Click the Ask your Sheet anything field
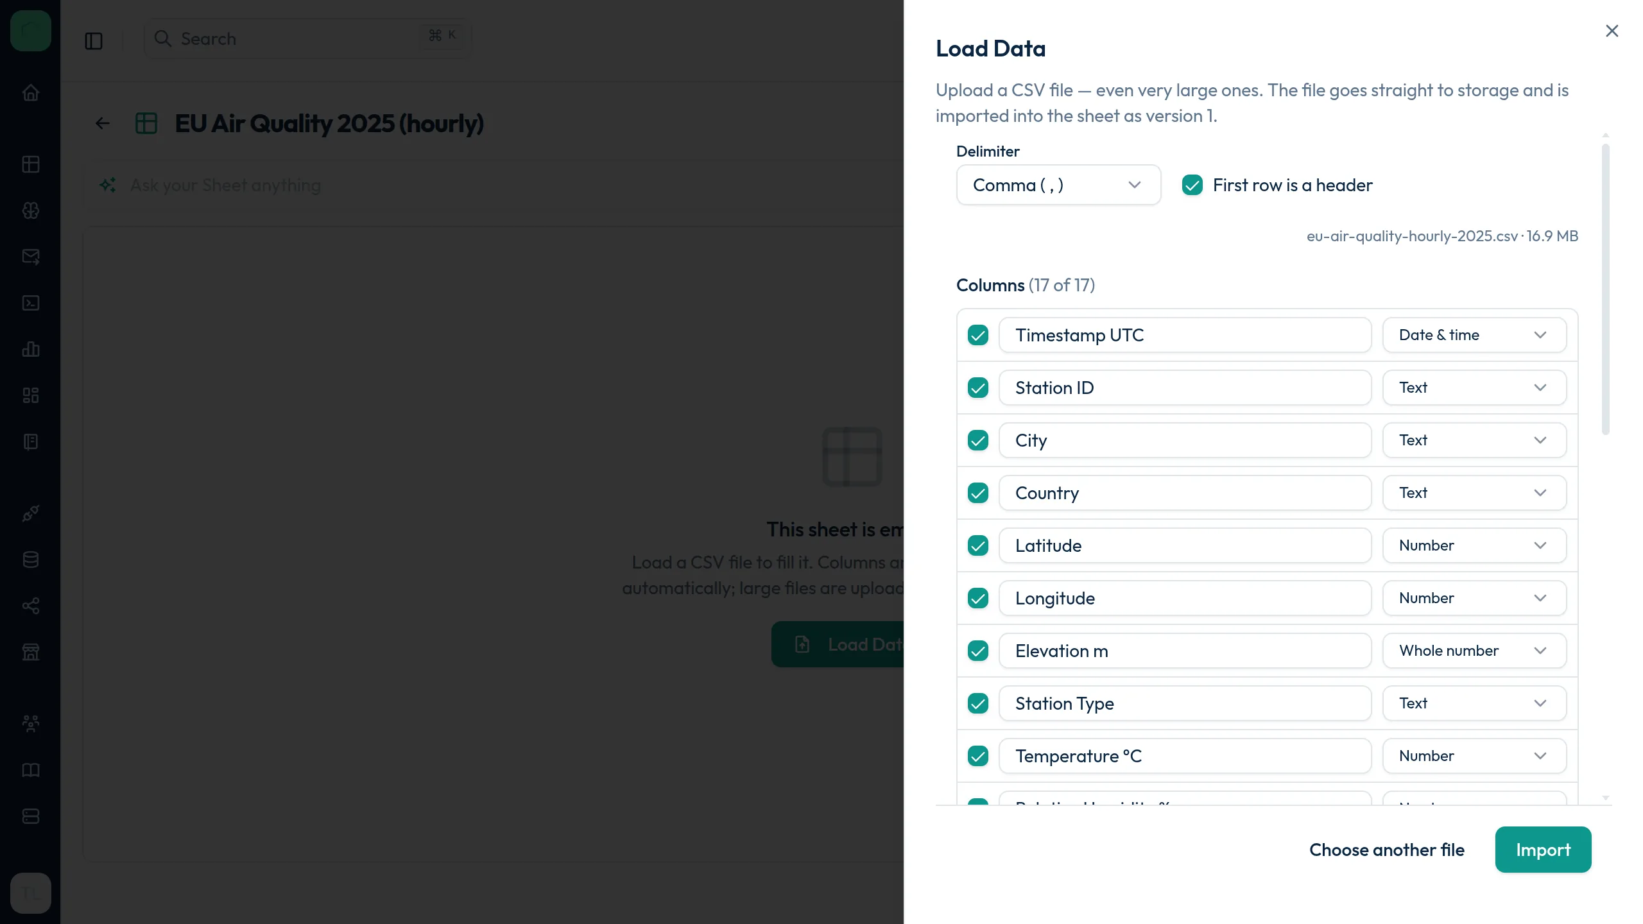1643x924 pixels. click(494, 185)
